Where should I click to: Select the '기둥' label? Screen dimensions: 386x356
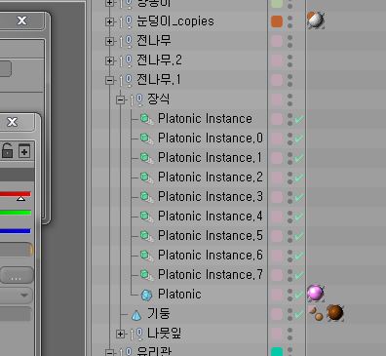coord(158,313)
